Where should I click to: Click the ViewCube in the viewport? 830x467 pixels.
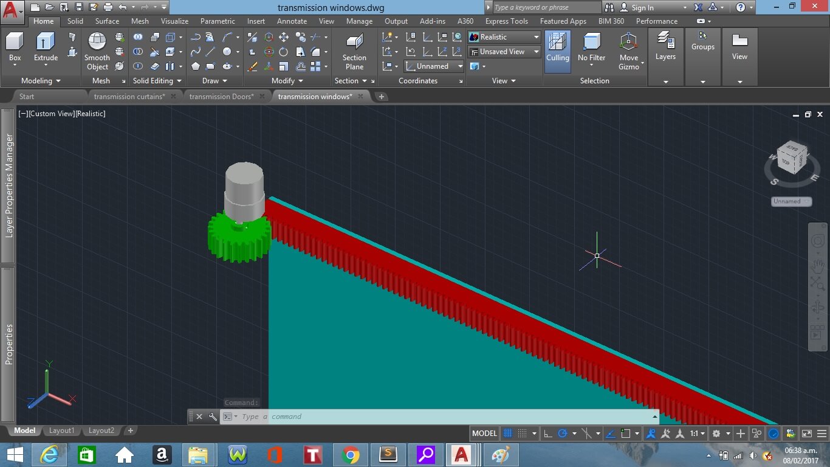coord(792,159)
